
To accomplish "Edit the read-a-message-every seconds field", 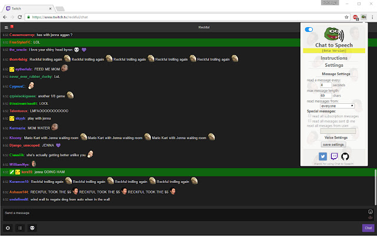I will (326, 85).
